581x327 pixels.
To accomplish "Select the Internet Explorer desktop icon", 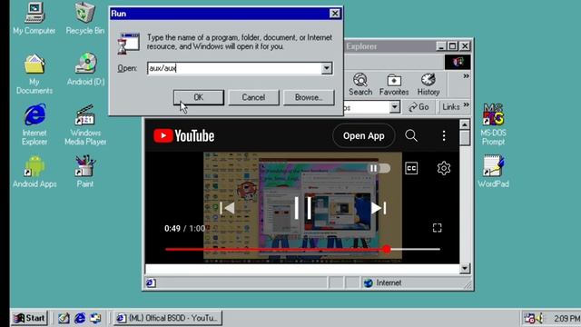I will 34,124.
